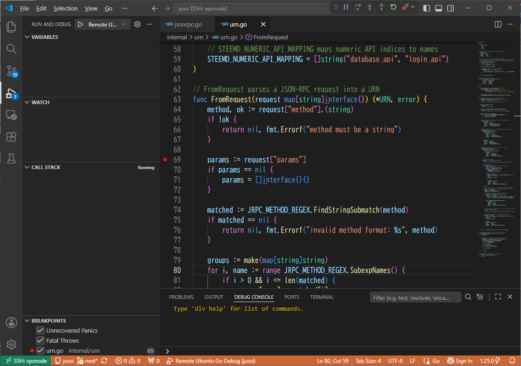The height and width of the screenshot is (366, 521).
Task: Pause the running debug session
Action: 346,7
